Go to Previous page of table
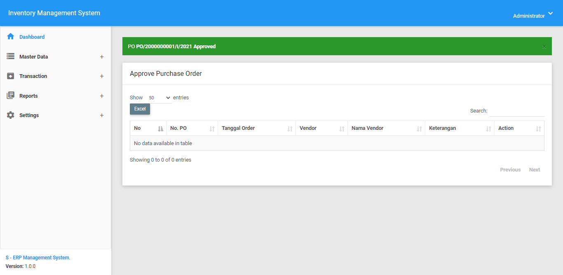Screen dimensions: 563x275 click(510, 170)
